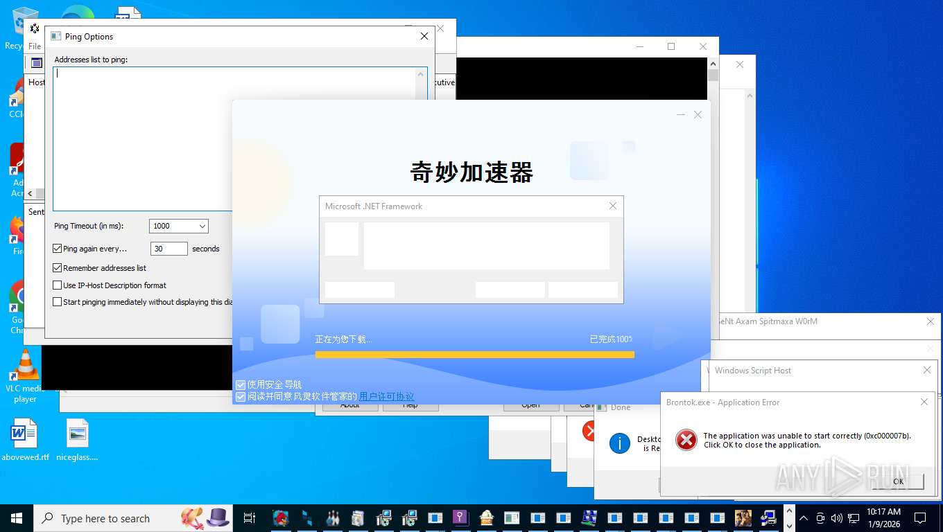Viewport: 943px width, 532px height.
Task: Select the VLC media player desktop icon
Action: pyautogui.click(x=25, y=376)
